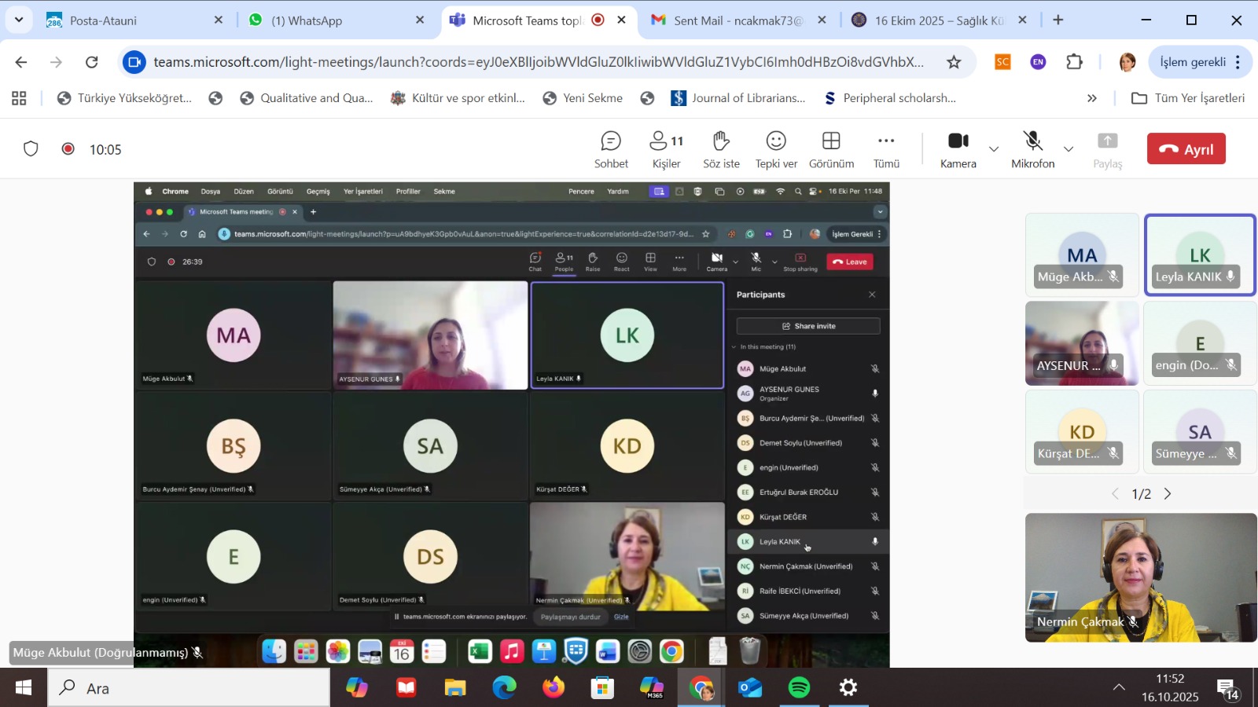
Task: Open the Tepki ver reactions
Action: point(776,149)
